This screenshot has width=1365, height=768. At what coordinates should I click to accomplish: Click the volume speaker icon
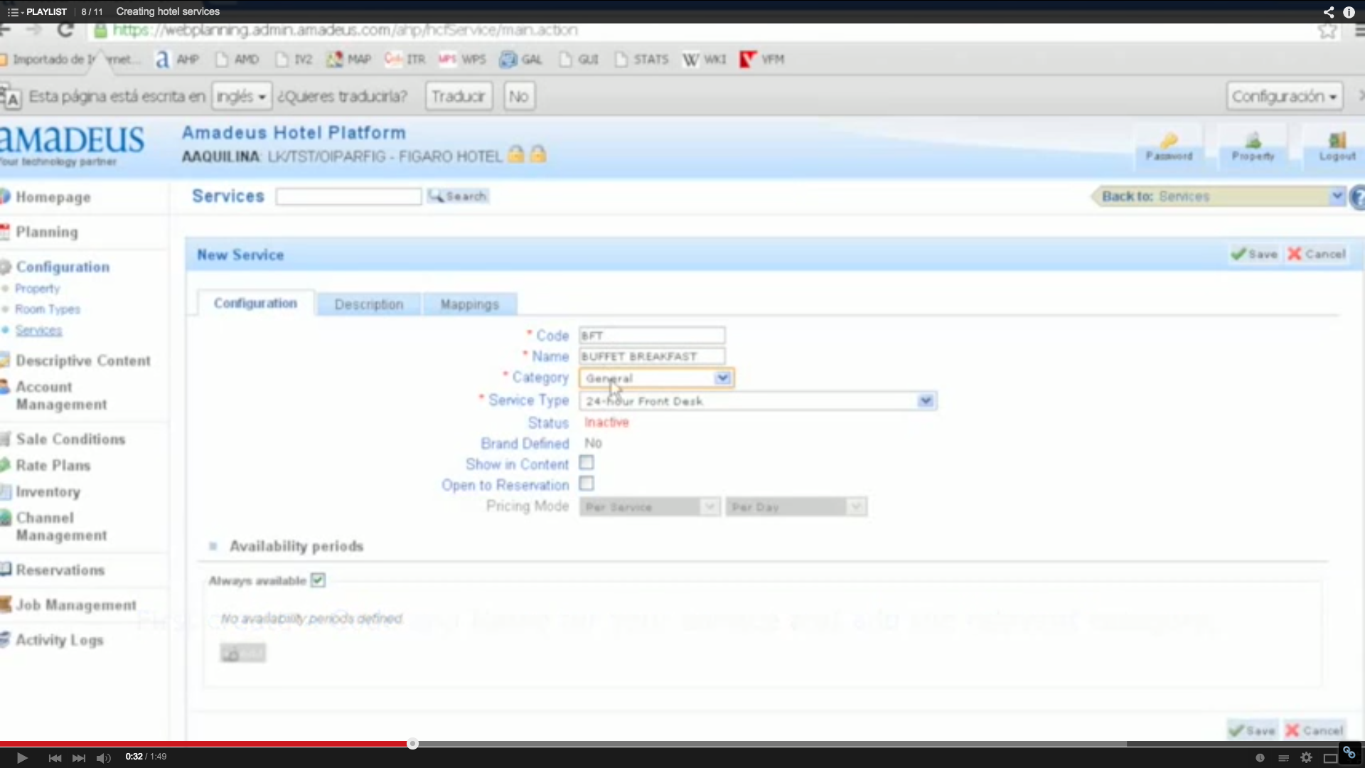pyautogui.click(x=103, y=758)
